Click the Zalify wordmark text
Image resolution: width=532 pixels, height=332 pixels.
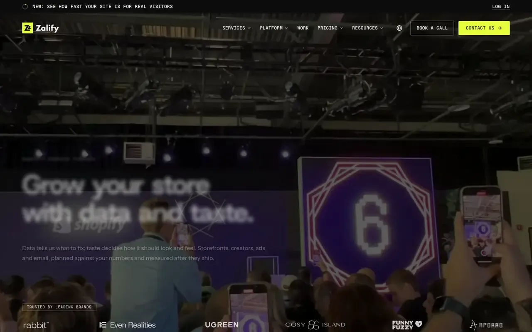point(47,28)
